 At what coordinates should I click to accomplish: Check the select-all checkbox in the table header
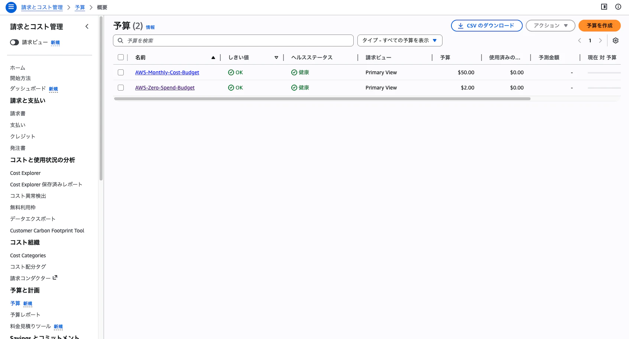pyautogui.click(x=120, y=57)
